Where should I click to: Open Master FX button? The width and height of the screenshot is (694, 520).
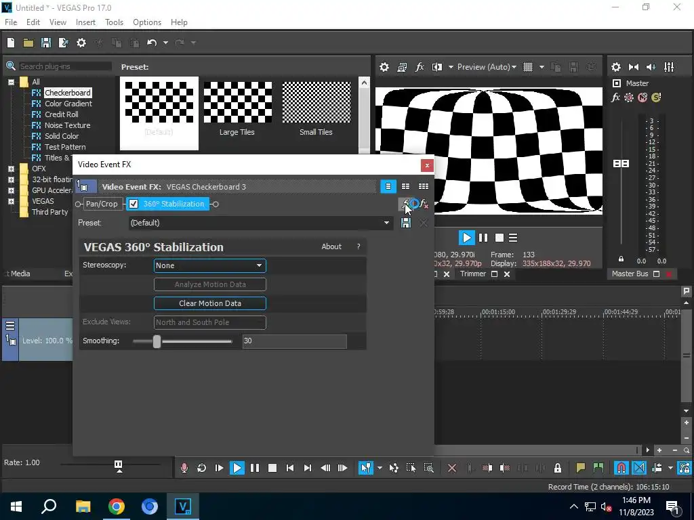click(615, 97)
